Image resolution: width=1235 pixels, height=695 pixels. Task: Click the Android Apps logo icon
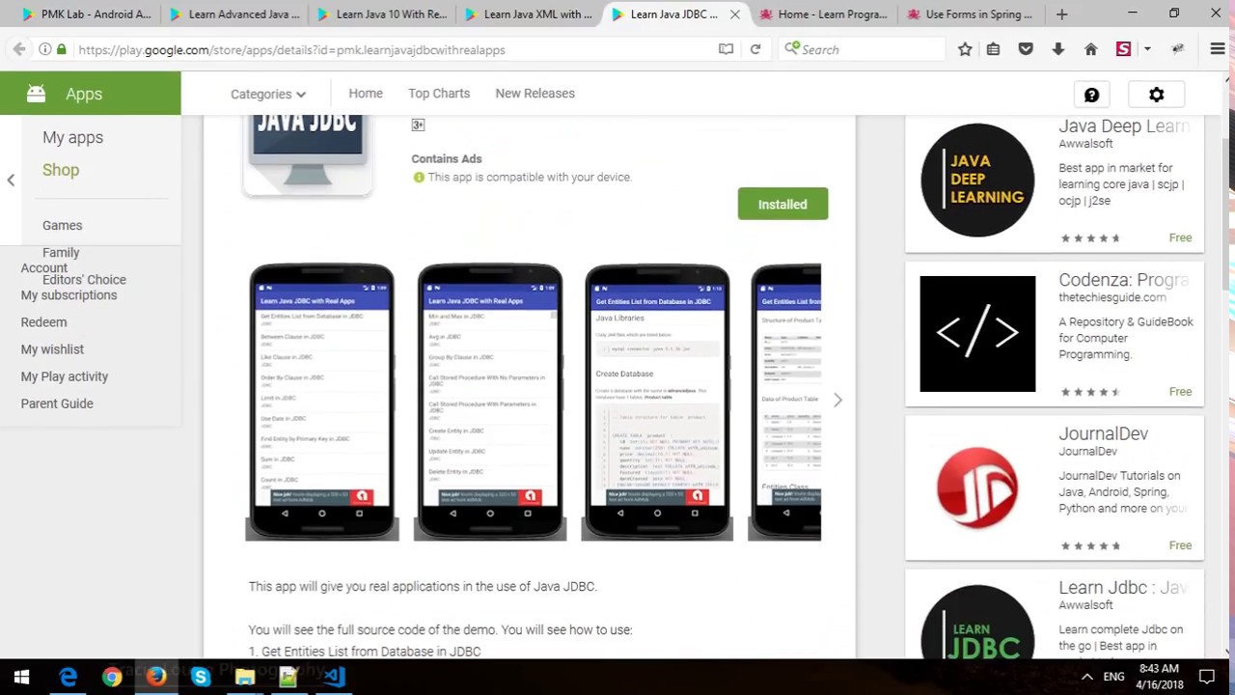point(36,94)
